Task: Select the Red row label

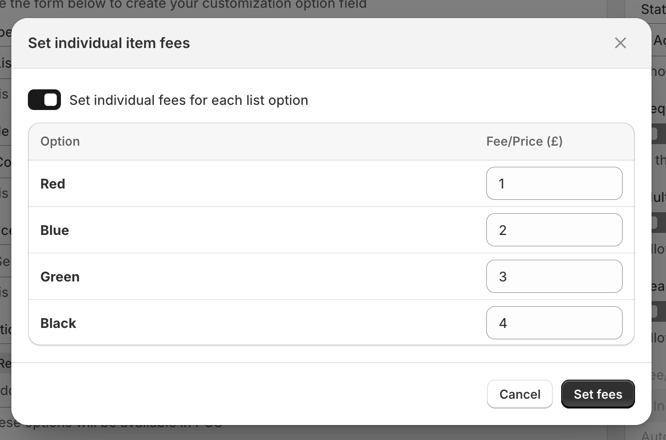Action: (x=52, y=183)
